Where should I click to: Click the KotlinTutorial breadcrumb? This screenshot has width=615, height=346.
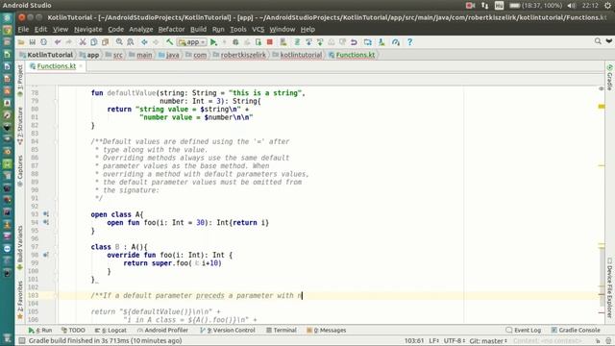[46, 55]
